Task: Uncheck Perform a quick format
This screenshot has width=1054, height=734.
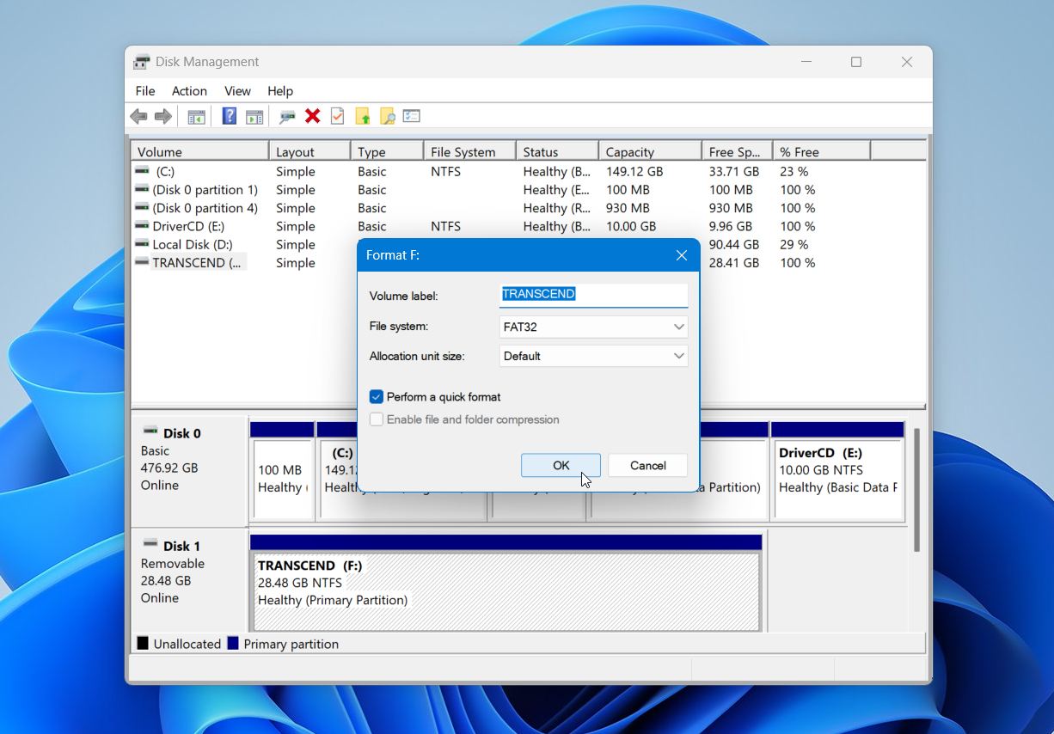Action: pos(377,397)
